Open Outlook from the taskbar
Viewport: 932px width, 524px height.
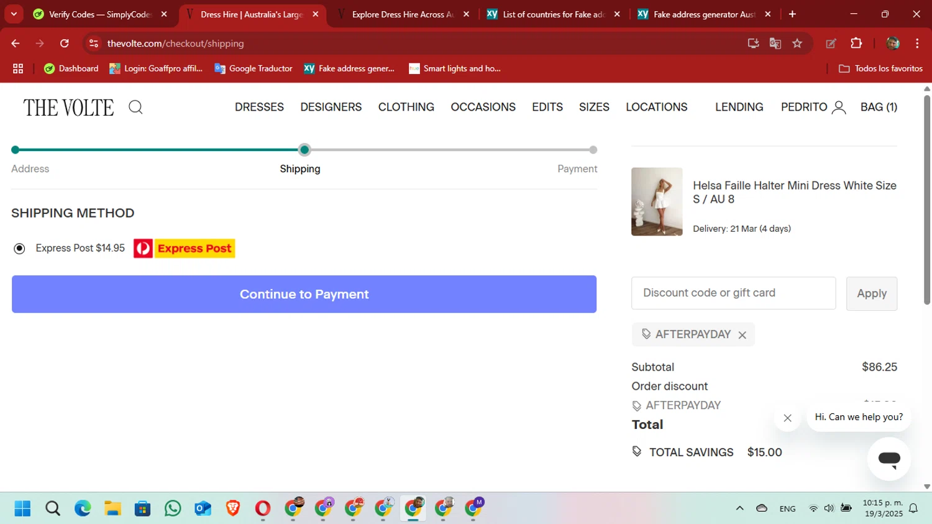pos(203,508)
